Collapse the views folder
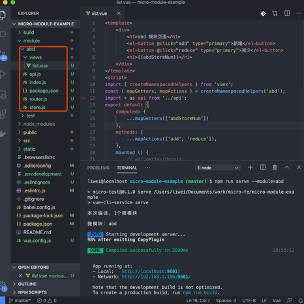Viewport: 304px width, 304px height. (35, 57)
